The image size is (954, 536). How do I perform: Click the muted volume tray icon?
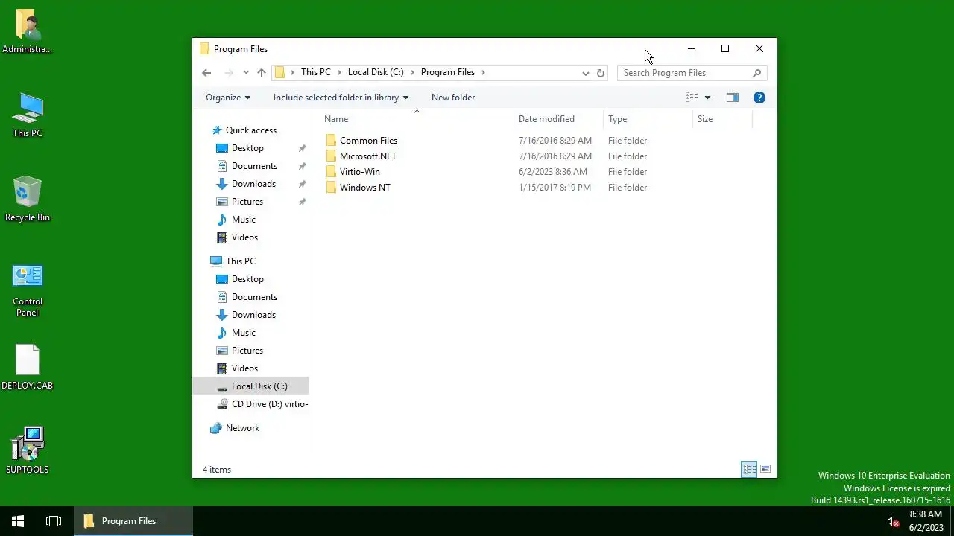[893, 521]
